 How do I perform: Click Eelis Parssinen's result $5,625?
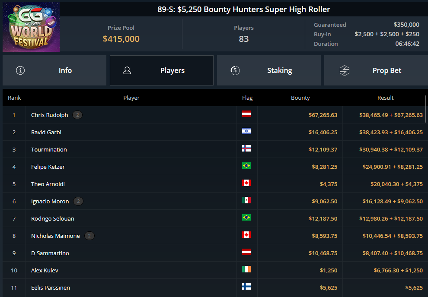414,288
